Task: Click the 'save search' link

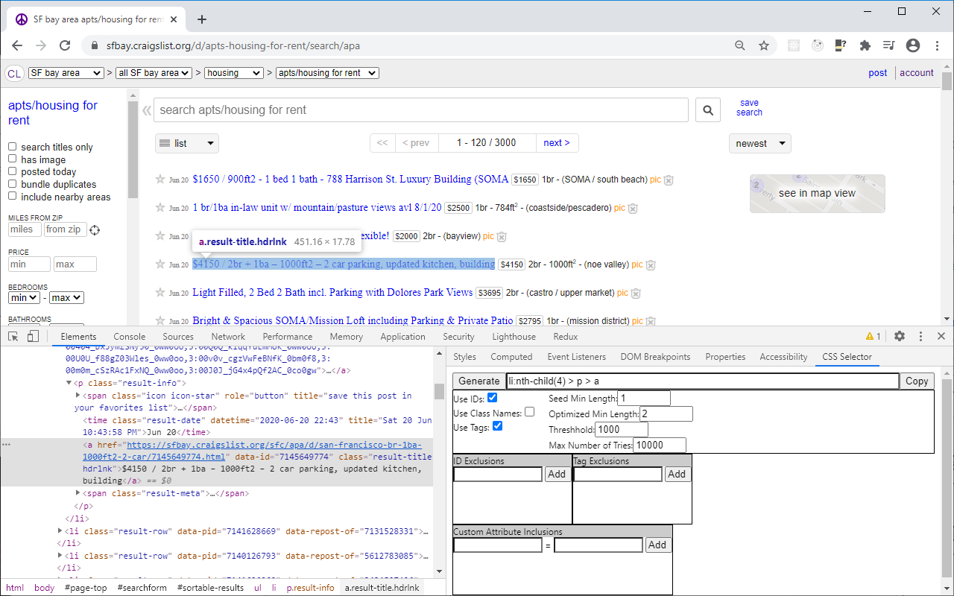Action: (x=749, y=108)
